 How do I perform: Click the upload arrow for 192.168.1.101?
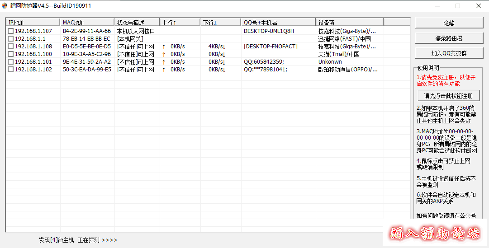[x=164, y=62]
